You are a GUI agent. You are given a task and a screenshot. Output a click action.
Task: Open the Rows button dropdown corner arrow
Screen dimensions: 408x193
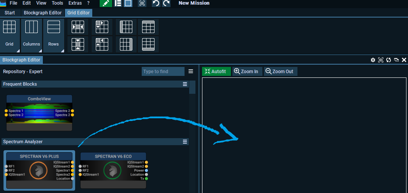point(62,51)
